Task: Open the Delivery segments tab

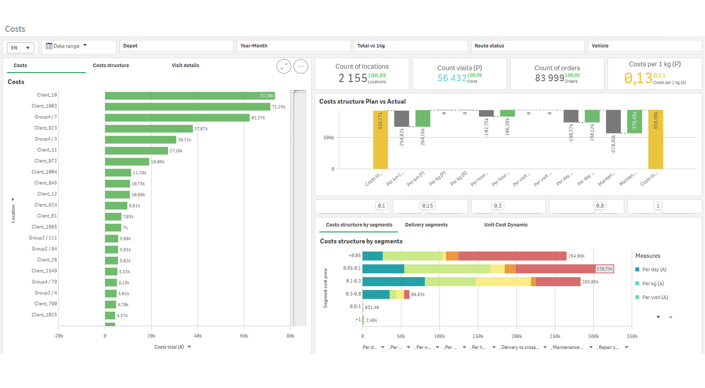Action: 426,225
